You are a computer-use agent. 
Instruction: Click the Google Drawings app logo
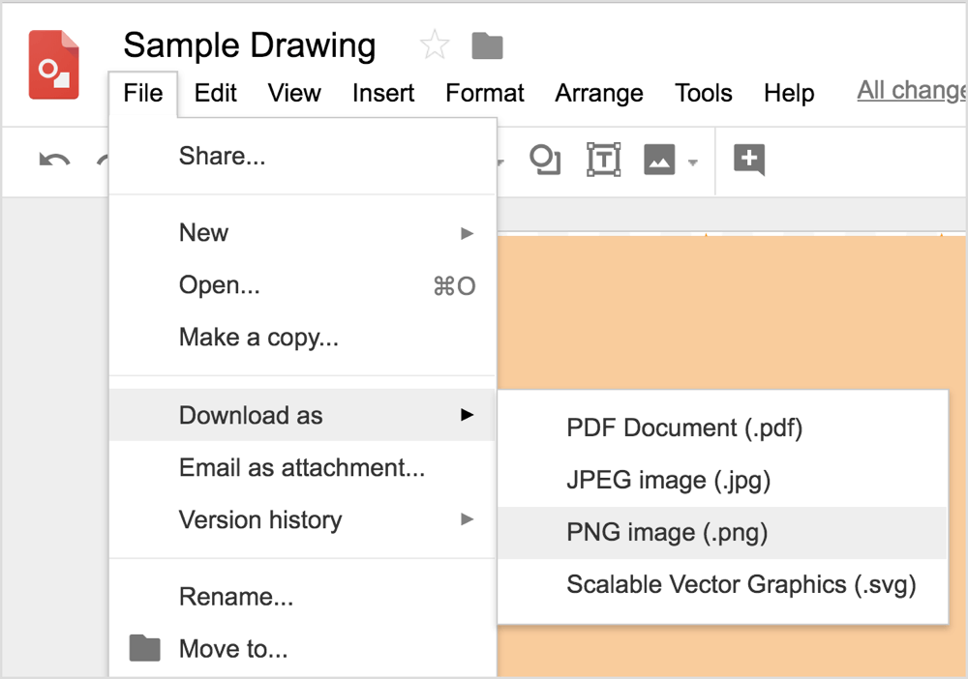(53, 65)
